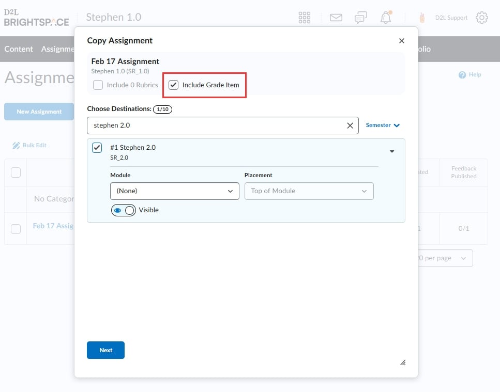Grab the dialog resize handle corner

click(x=403, y=363)
